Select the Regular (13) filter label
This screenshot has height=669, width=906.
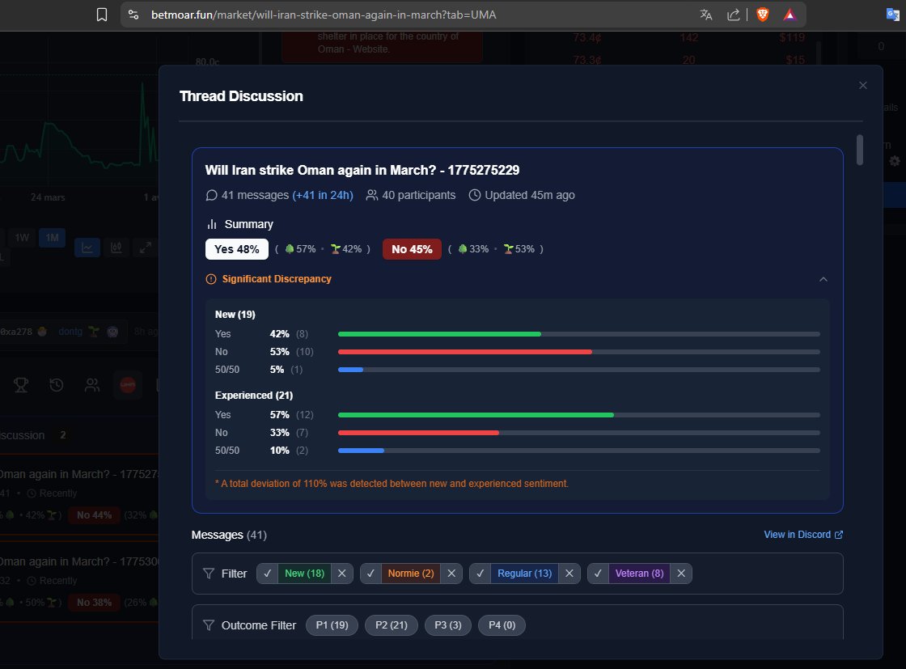(x=525, y=573)
